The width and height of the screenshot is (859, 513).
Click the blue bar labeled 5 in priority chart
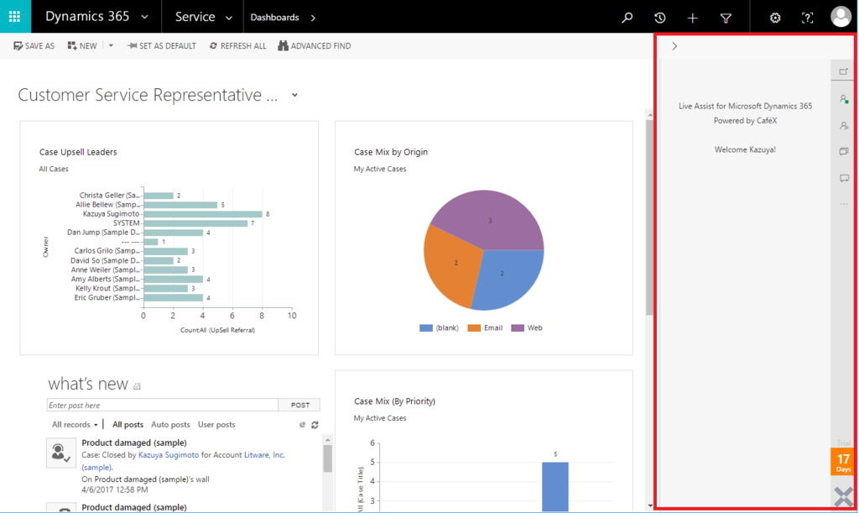[x=555, y=487]
